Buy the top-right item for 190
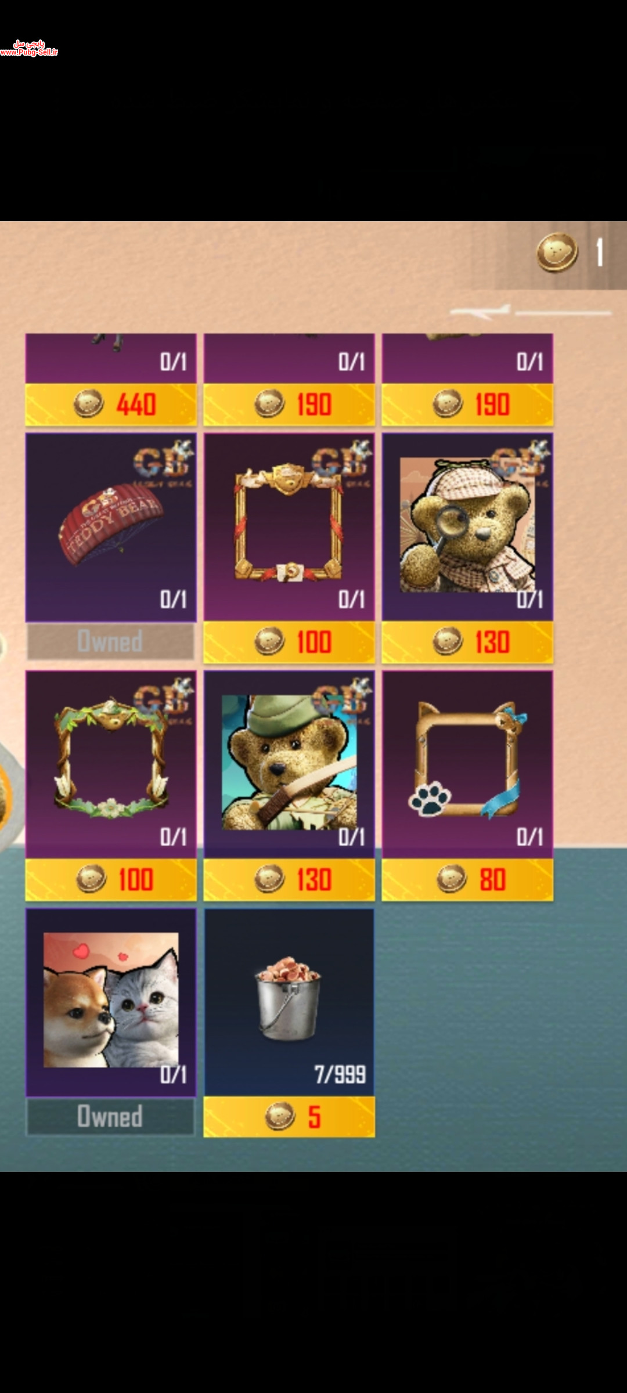 467,404
